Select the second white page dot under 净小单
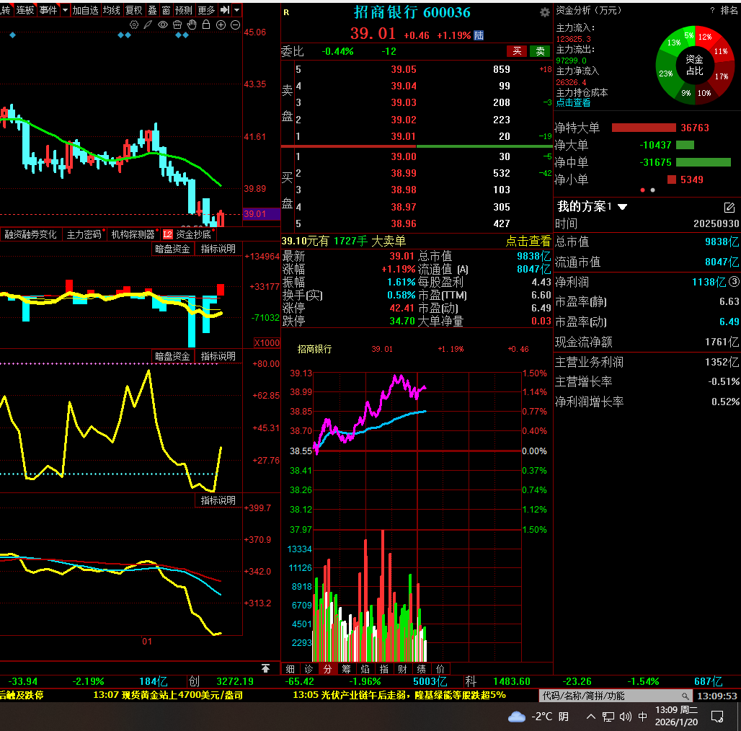 652,190
